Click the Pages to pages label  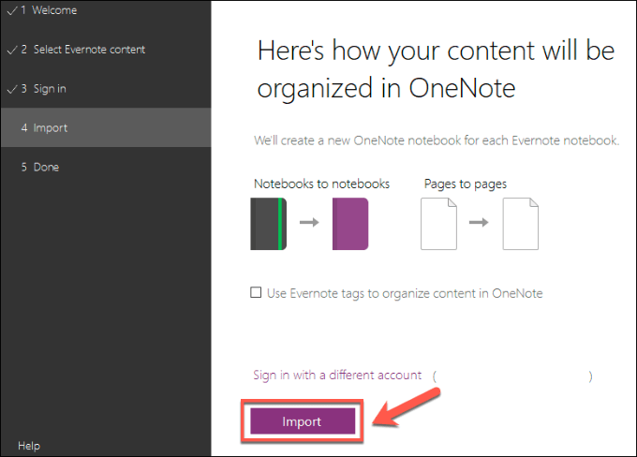[x=466, y=184]
